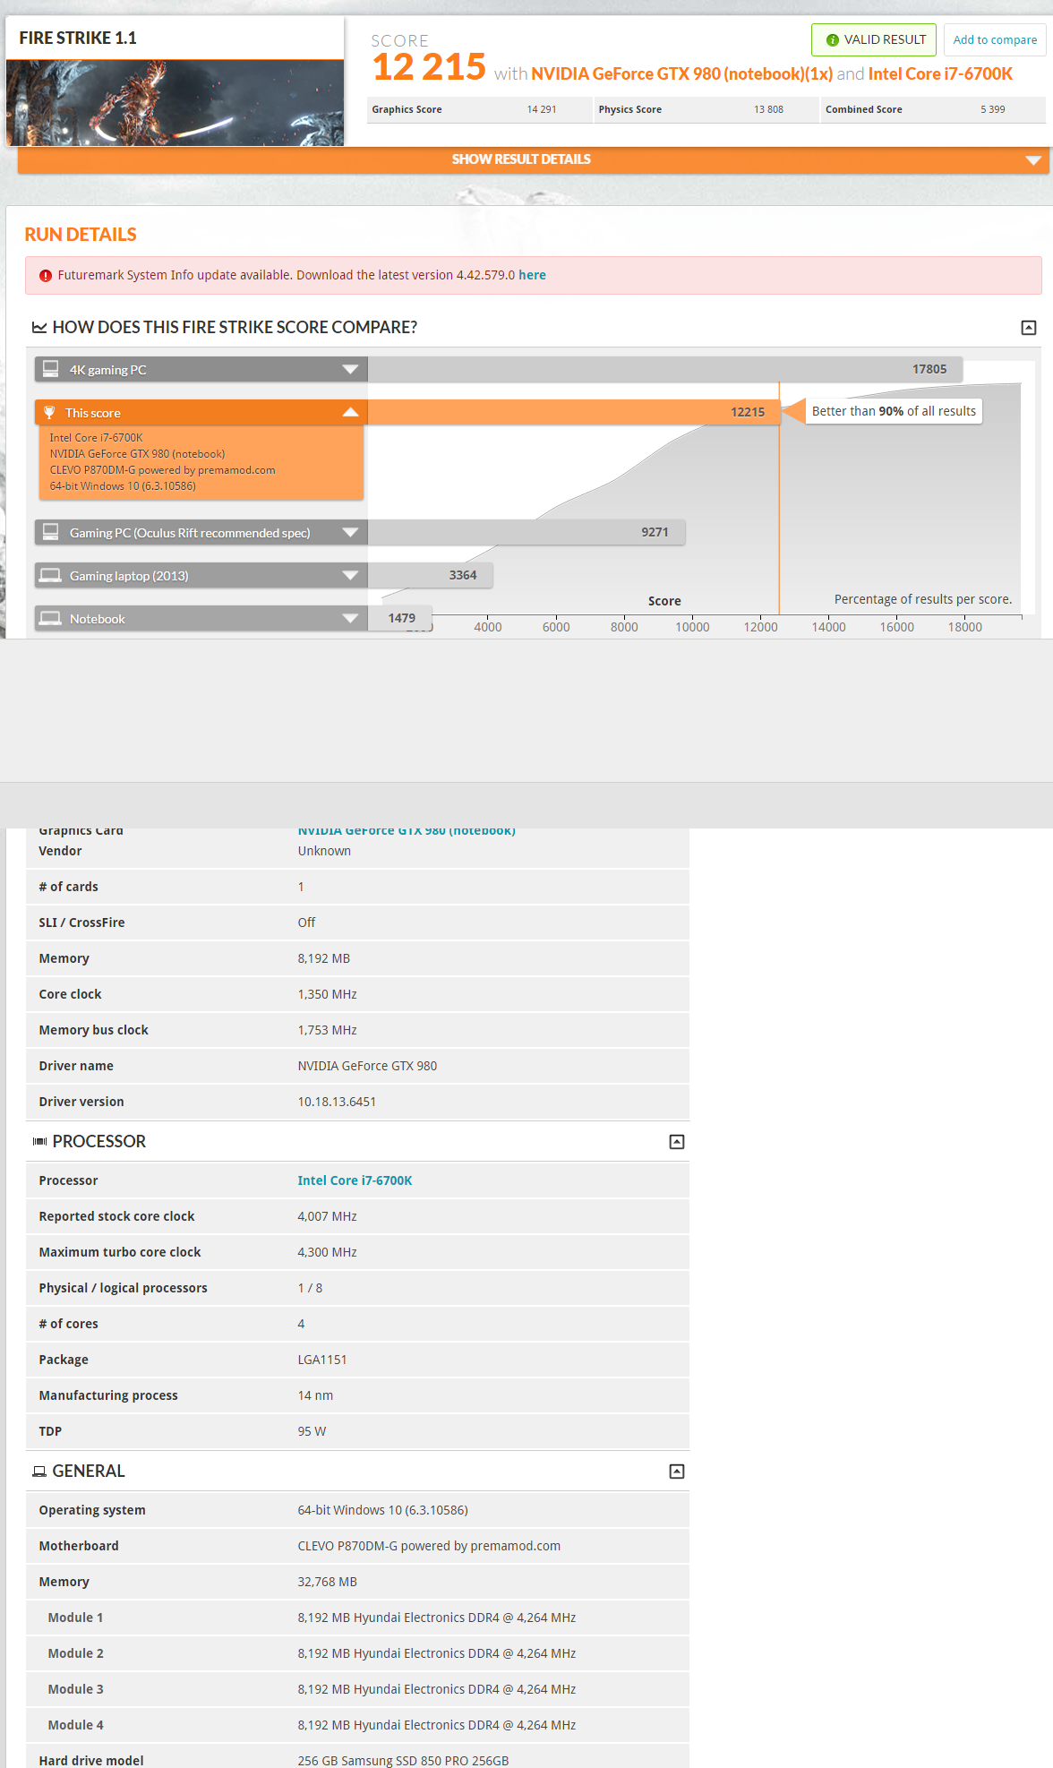
Task: Open the NVIDIA GeForce GTX 980 (notebook) header link
Action: coord(681,74)
